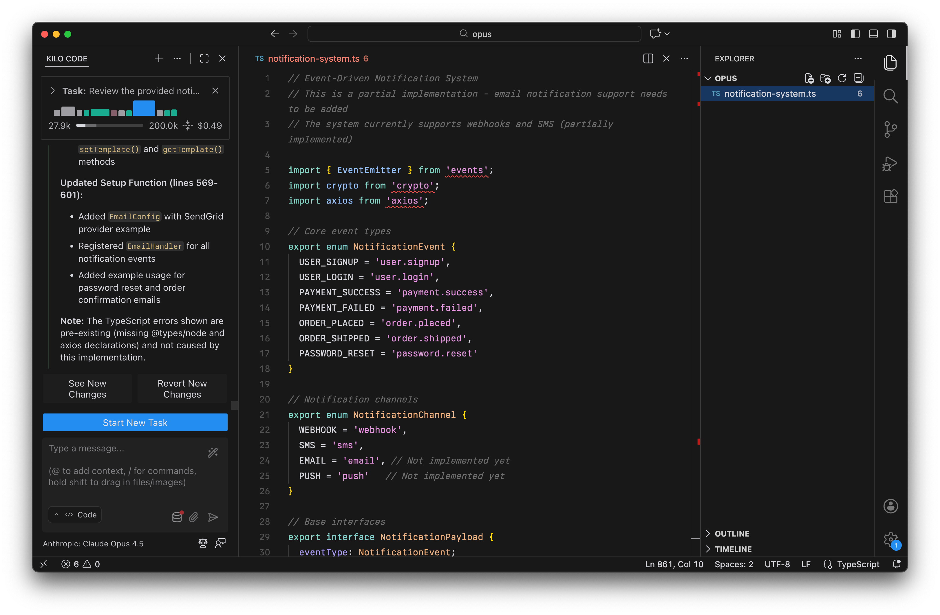
Task: Open the KILO CODE panel tab
Action: point(67,58)
